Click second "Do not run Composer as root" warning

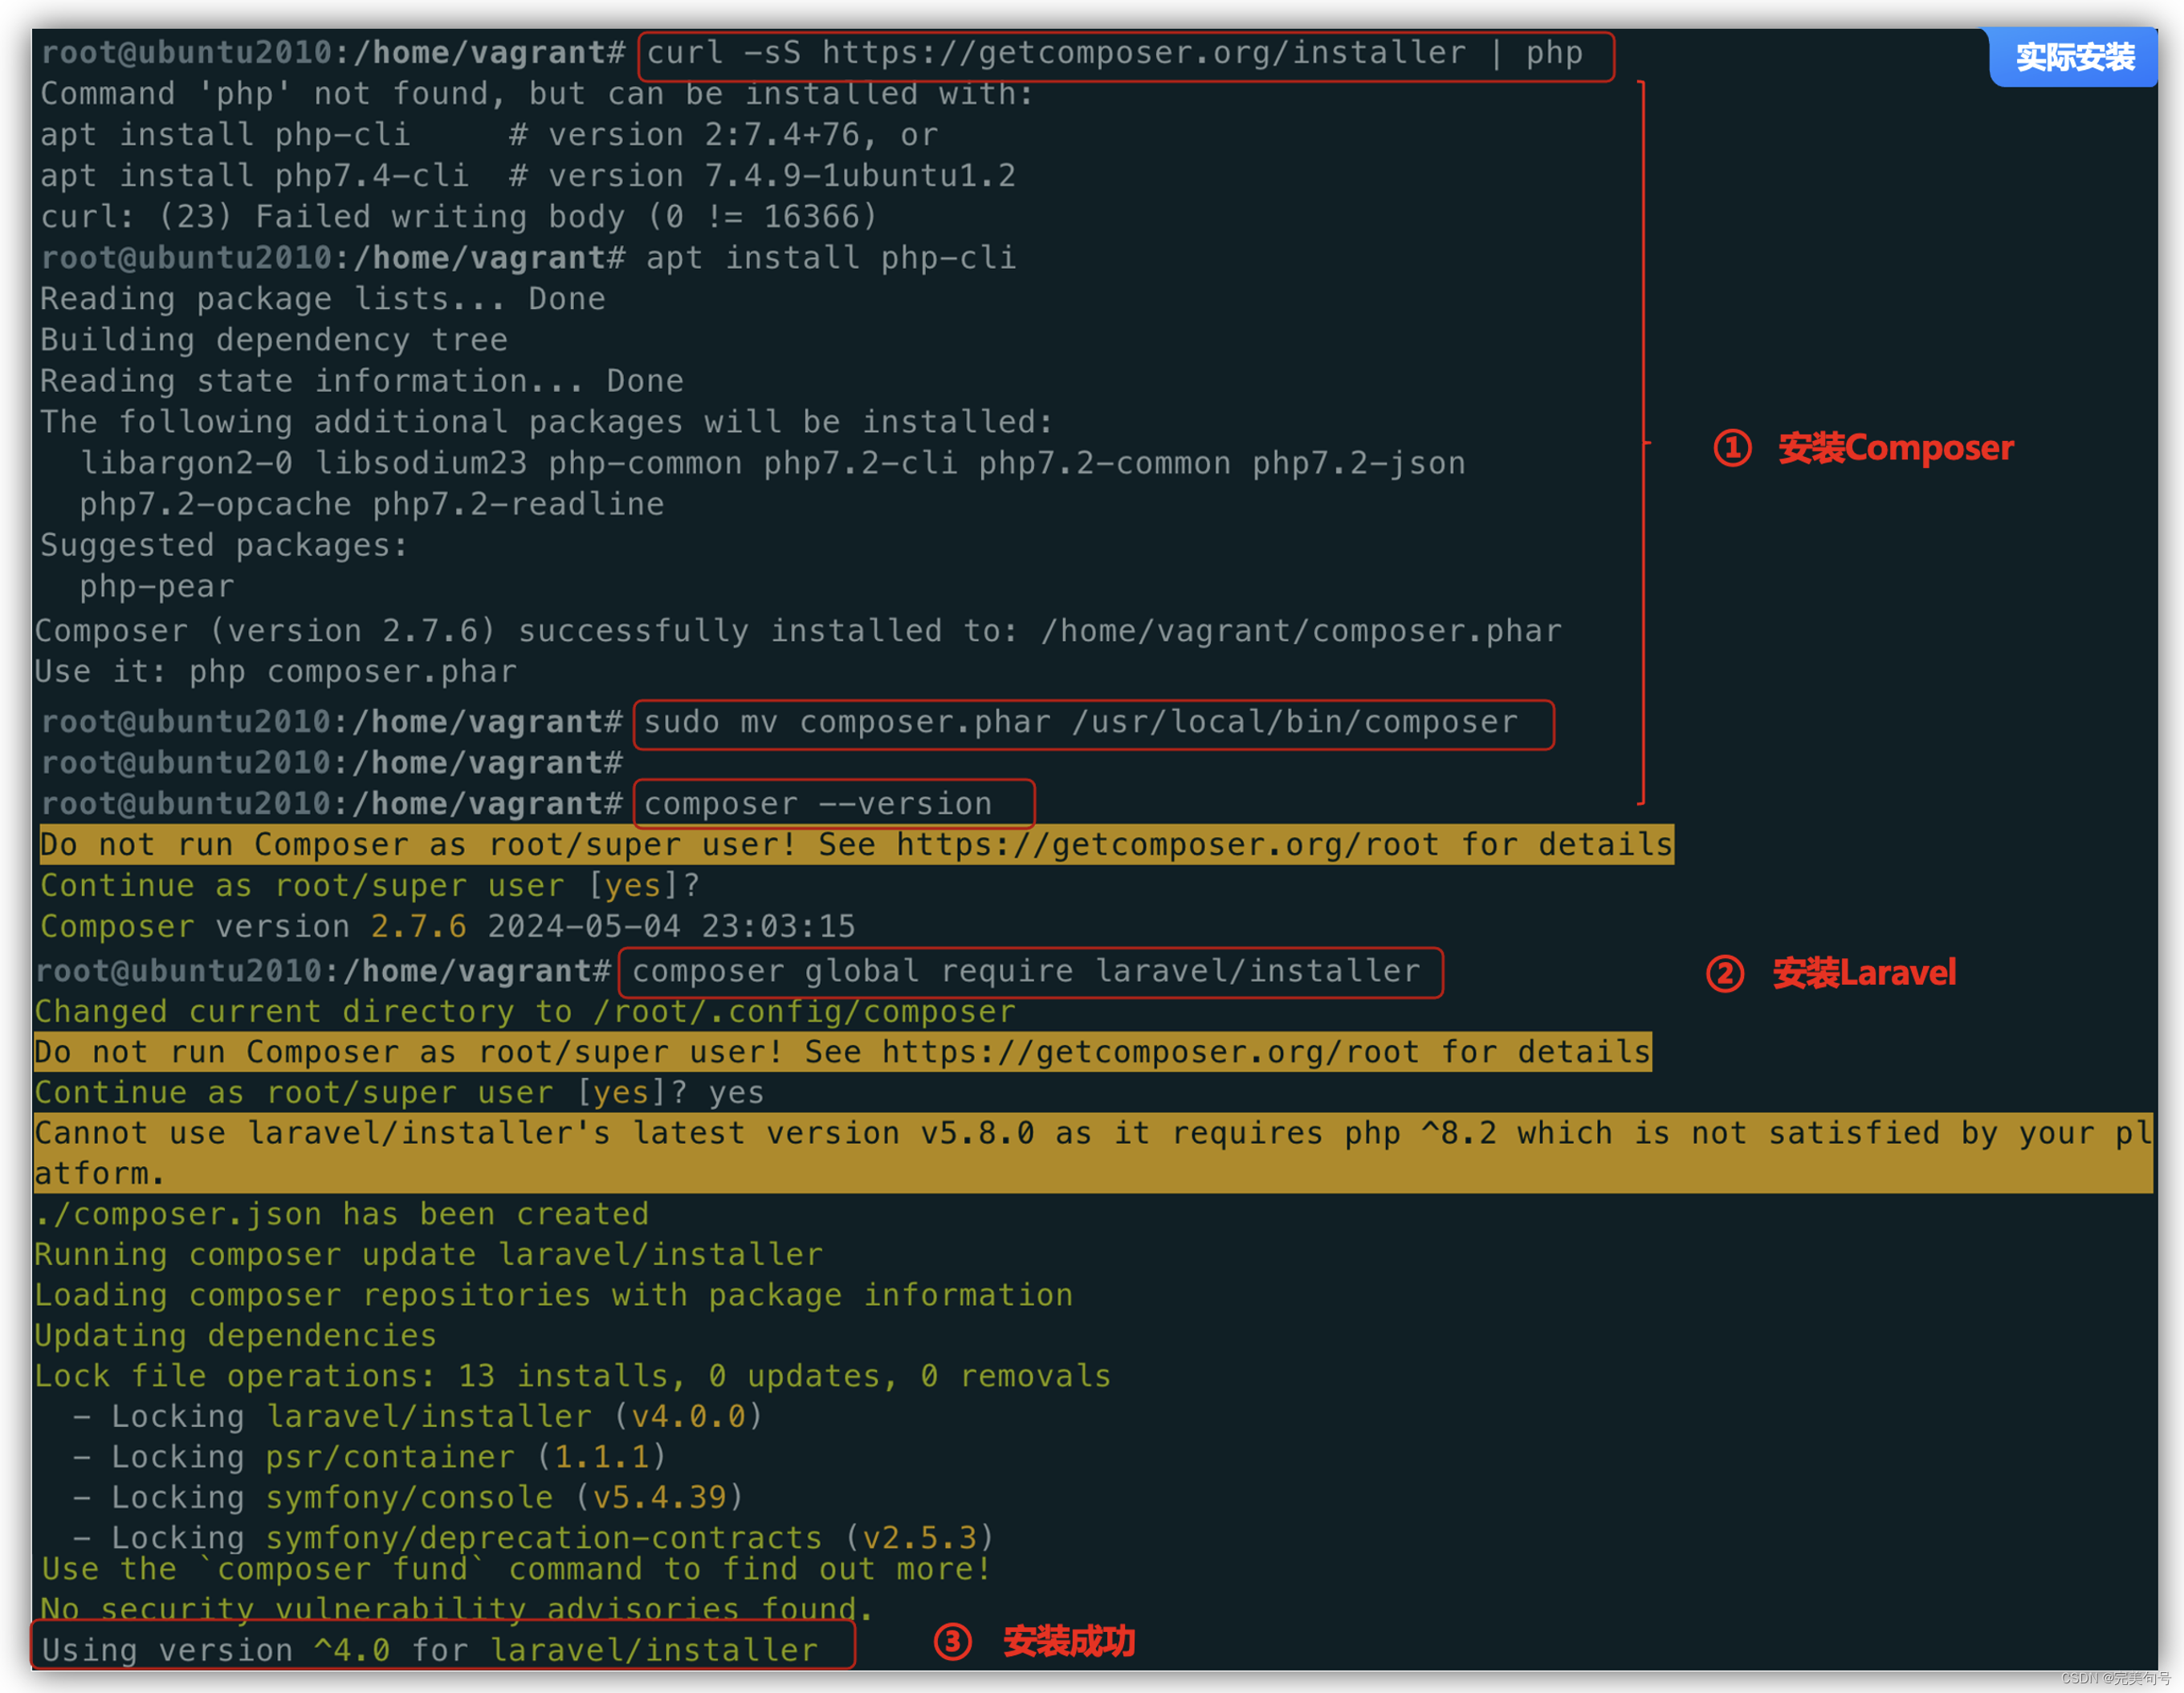[x=842, y=1052]
